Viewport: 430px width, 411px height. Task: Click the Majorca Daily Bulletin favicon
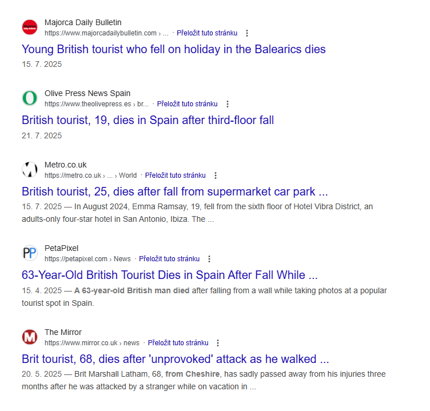30,27
